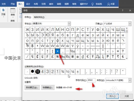Screen dimensions: 134x101
Task: Click the Insert button in dialog
Action: click(113, 96)
